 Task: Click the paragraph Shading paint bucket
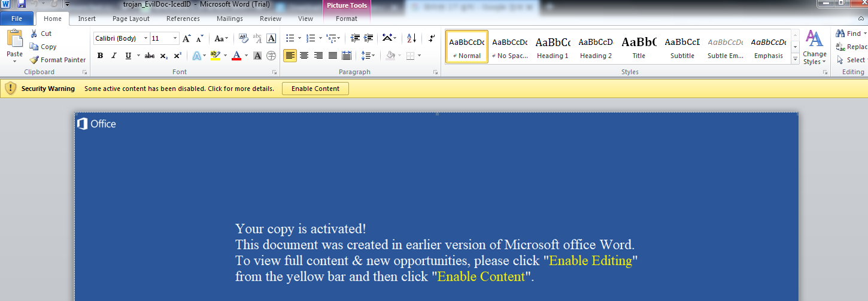coord(390,56)
